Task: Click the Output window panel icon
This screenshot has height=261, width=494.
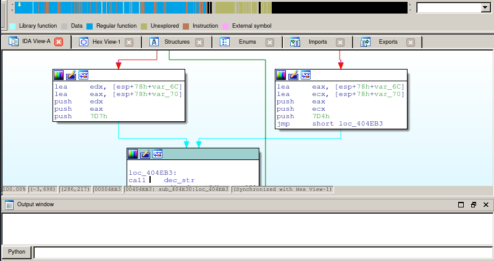Action: 9,205
